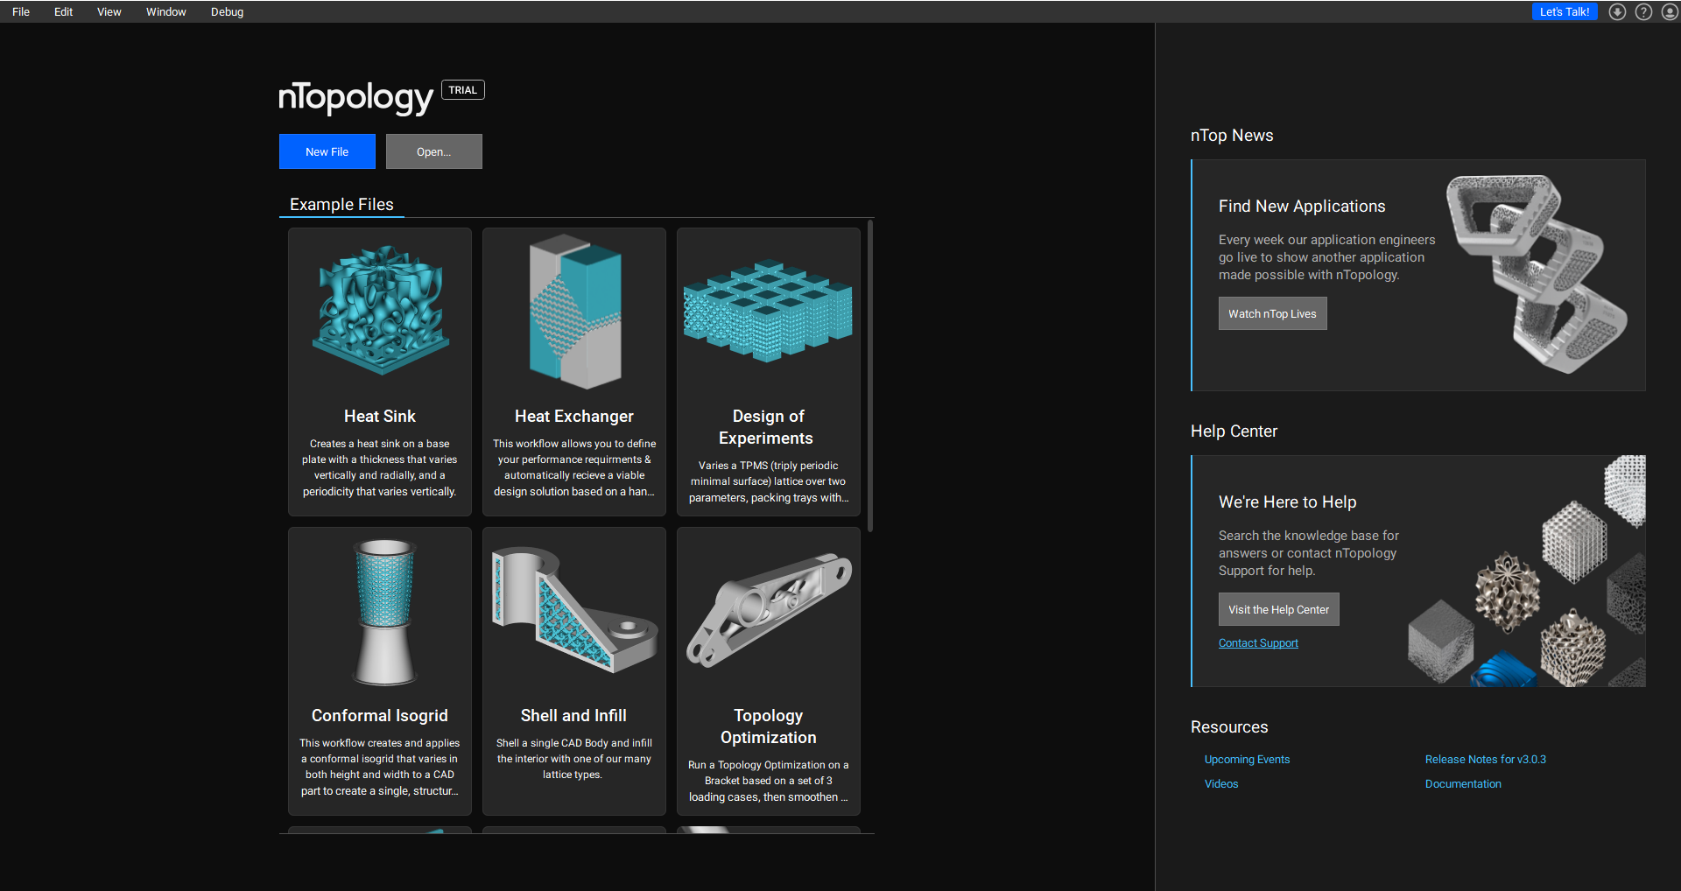Click the Conformal Isogrid title text
1681x891 pixels.
coord(380,716)
